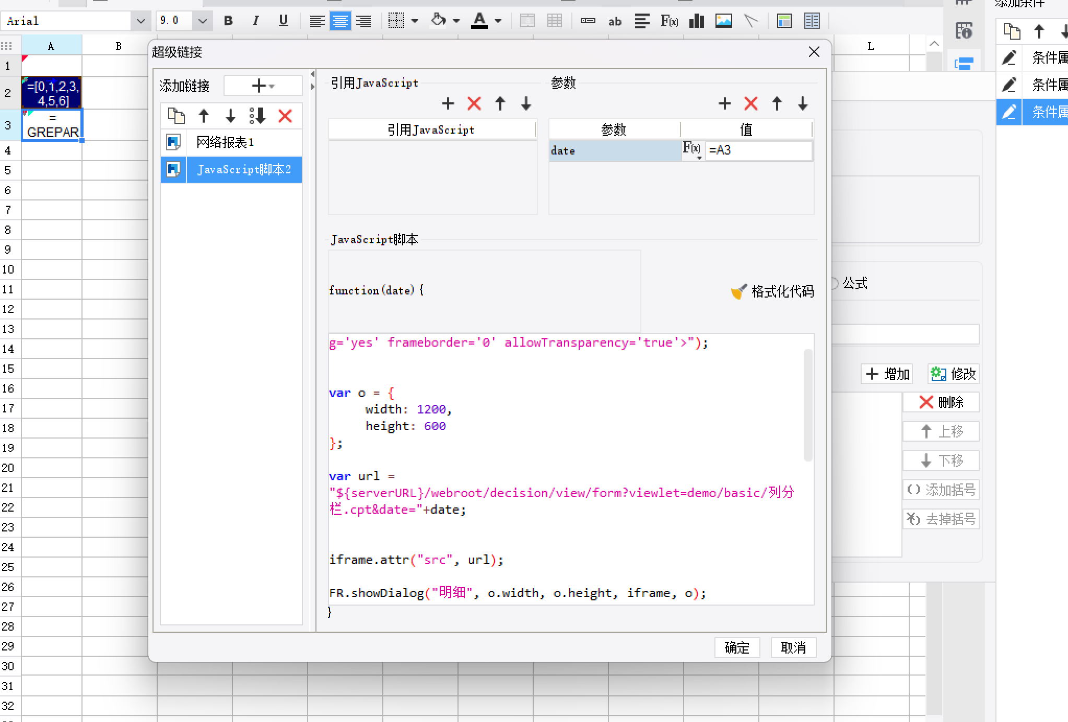This screenshot has height=722, width=1068.
Task: Copy condition attribute in right panel
Action: [1012, 32]
